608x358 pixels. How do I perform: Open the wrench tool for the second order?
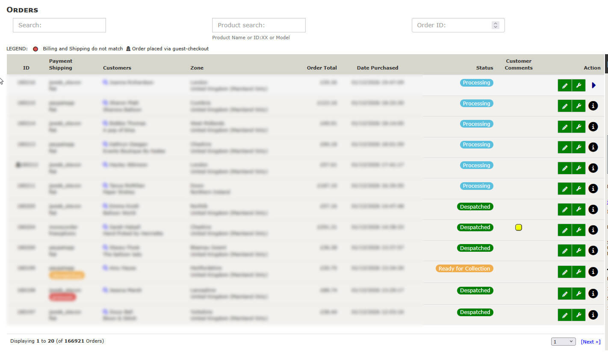[579, 105]
